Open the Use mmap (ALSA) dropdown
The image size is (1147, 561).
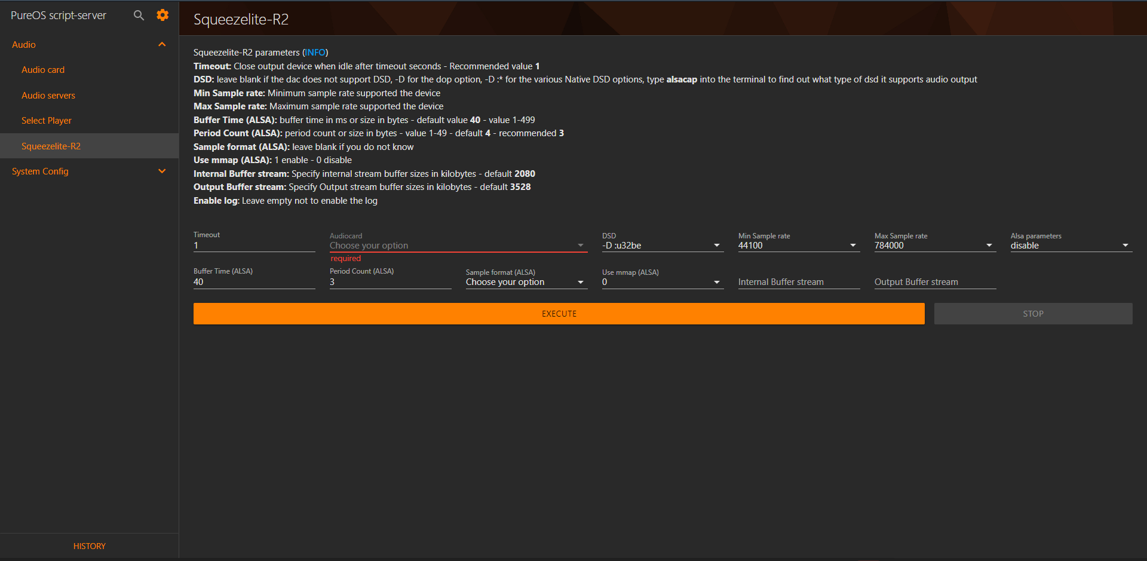(x=663, y=282)
